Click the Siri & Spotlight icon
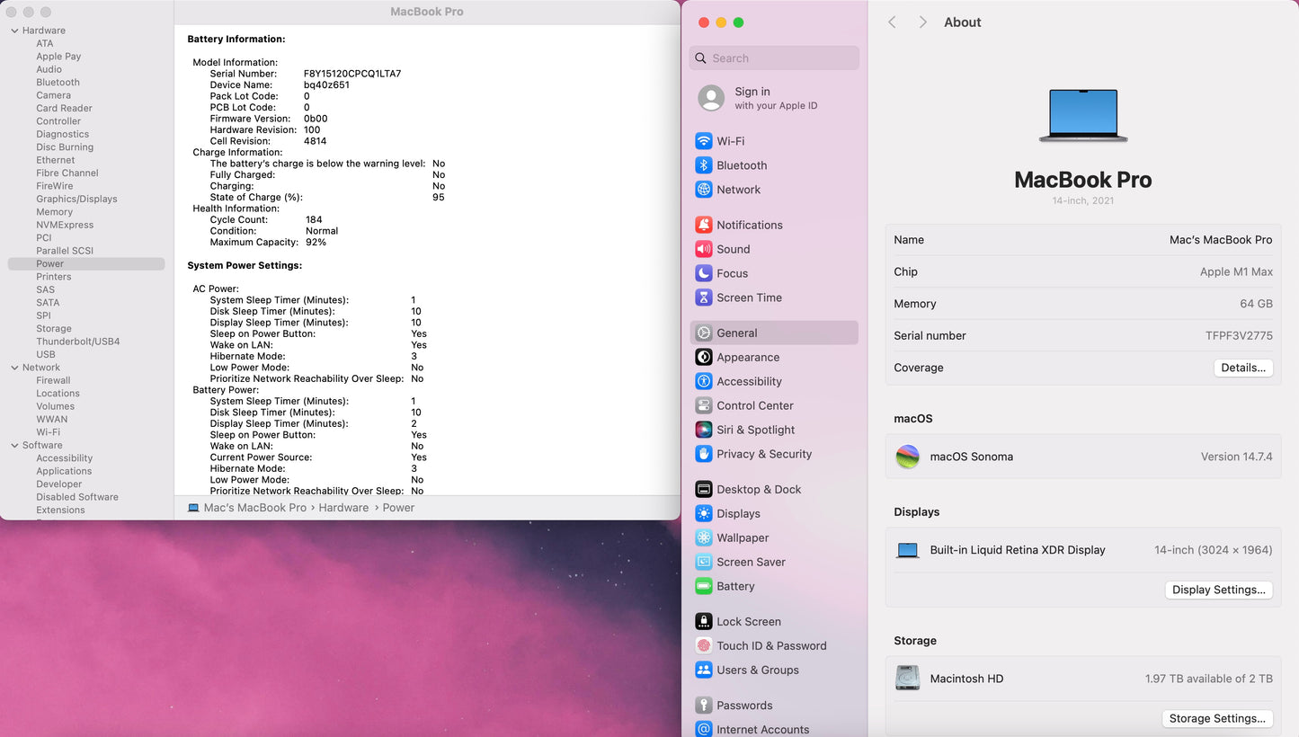The height and width of the screenshot is (737, 1299). [x=704, y=430]
